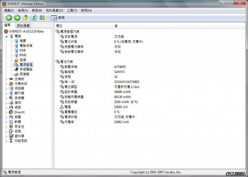
Task: Click the flame icon beside 超頻
Action: 16,60
